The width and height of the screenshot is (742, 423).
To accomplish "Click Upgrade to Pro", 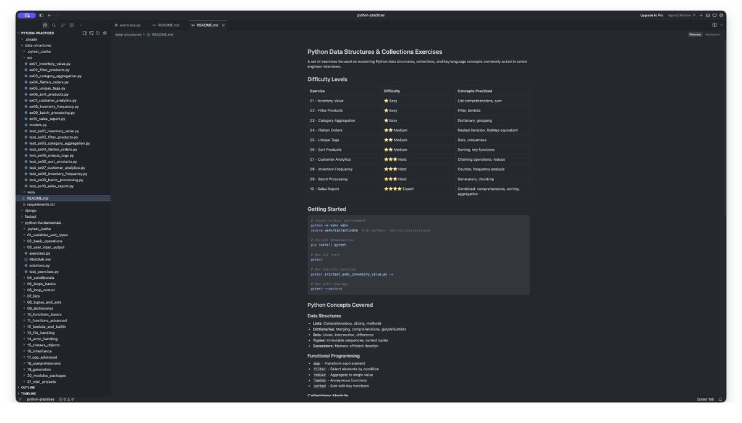I will [652, 15].
